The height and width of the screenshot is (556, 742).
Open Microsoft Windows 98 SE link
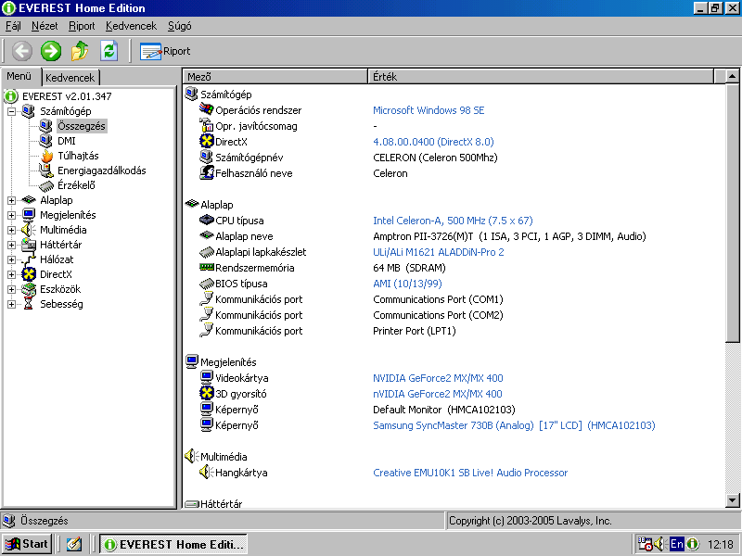(x=429, y=110)
